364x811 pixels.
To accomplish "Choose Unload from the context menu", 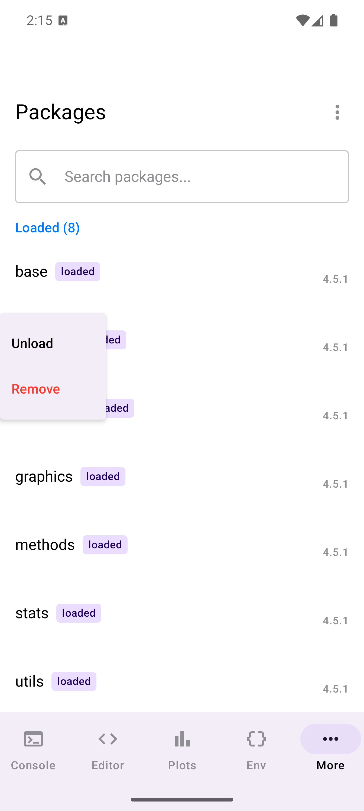I will click(x=32, y=343).
